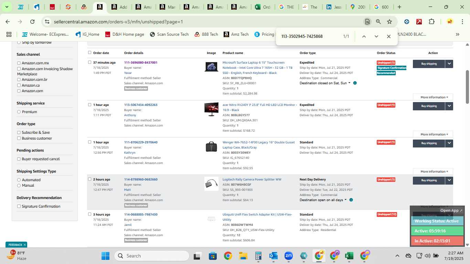470x264 pixels.
Task: Switch to the Google Maps '200' tab
Action: pos(357,7)
